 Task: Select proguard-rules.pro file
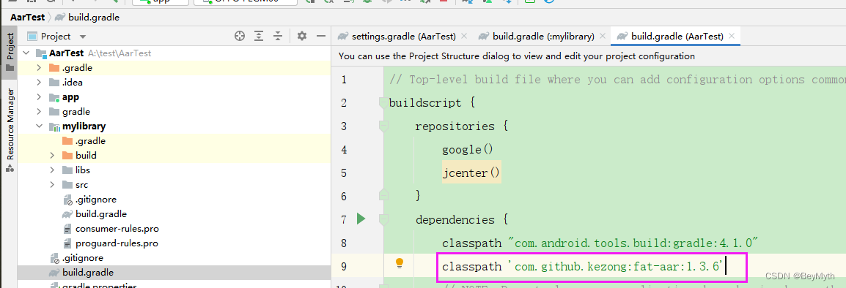(174, 243)
